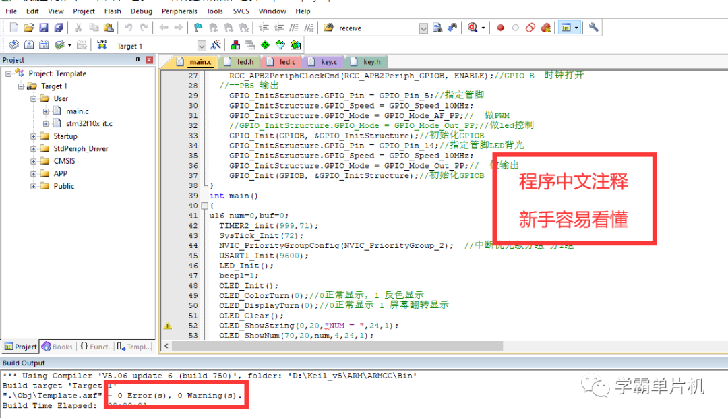
Task: Click the Save All icon
Action: coord(59,28)
